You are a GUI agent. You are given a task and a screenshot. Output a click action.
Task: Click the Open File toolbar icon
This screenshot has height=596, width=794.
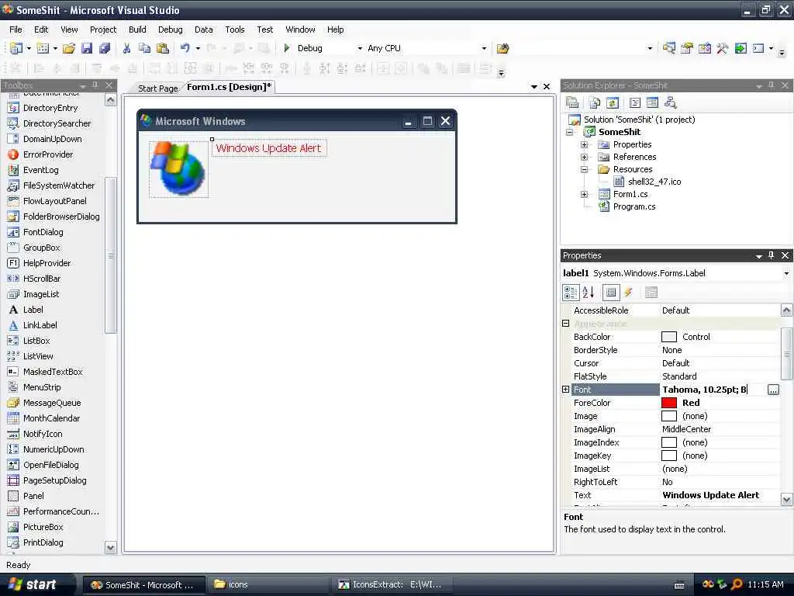[x=69, y=48]
